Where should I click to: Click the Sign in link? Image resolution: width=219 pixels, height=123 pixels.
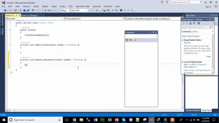pos(208,7)
